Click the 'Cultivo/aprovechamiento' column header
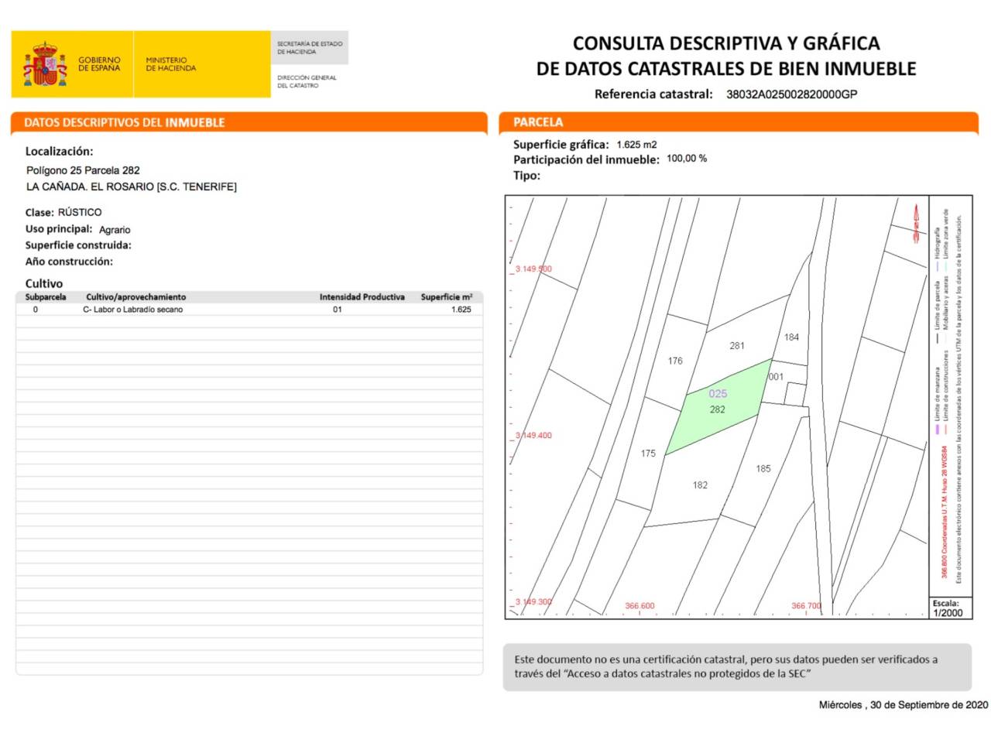The width and height of the screenshot is (991, 743). [x=136, y=297]
